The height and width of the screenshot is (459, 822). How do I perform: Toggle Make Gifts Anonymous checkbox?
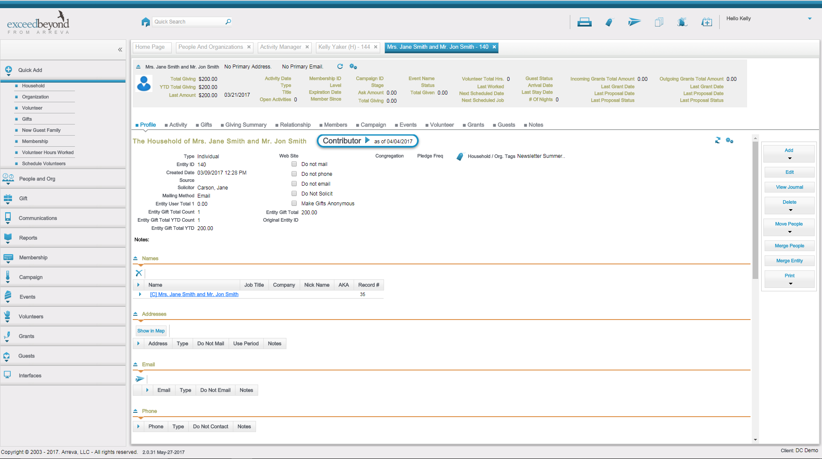click(x=294, y=203)
